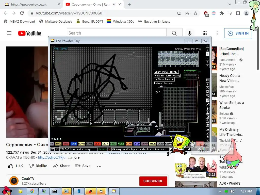
Task: Open the Favorites (bookmark) section
Action: [x=207, y=137]
